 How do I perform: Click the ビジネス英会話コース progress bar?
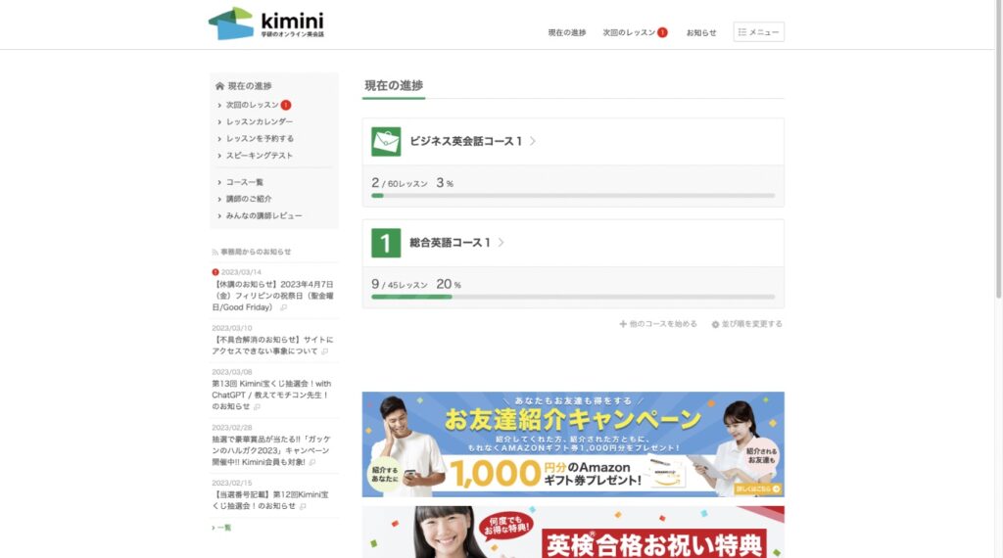pos(573,196)
